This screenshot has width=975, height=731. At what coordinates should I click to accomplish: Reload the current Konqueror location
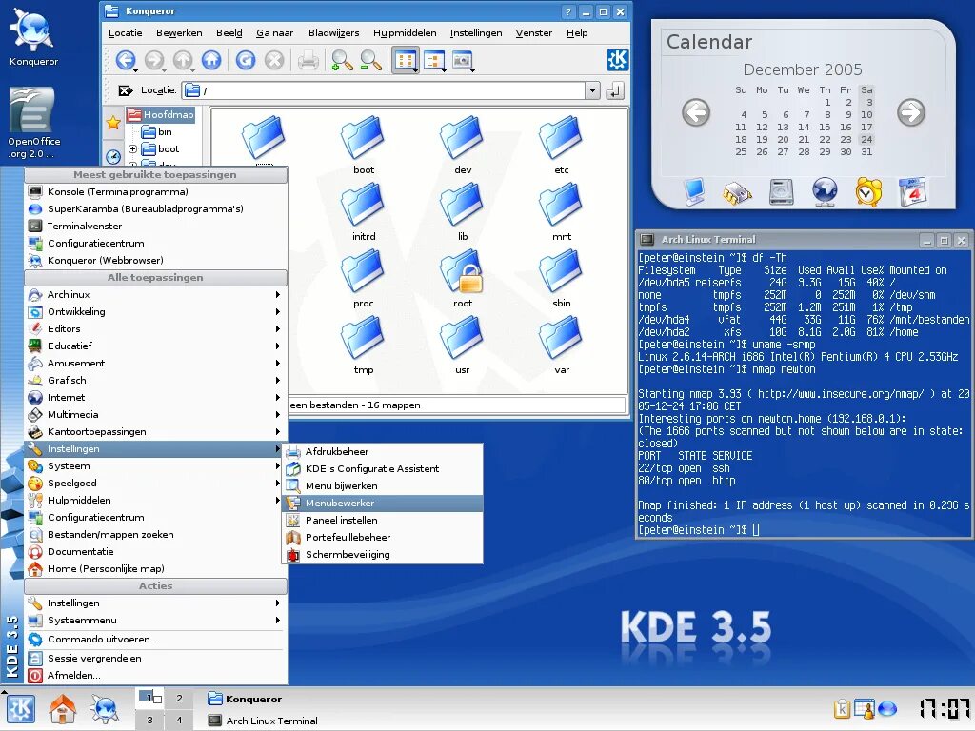click(x=246, y=60)
